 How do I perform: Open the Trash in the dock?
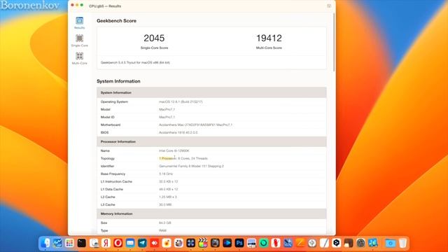coord(402,243)
